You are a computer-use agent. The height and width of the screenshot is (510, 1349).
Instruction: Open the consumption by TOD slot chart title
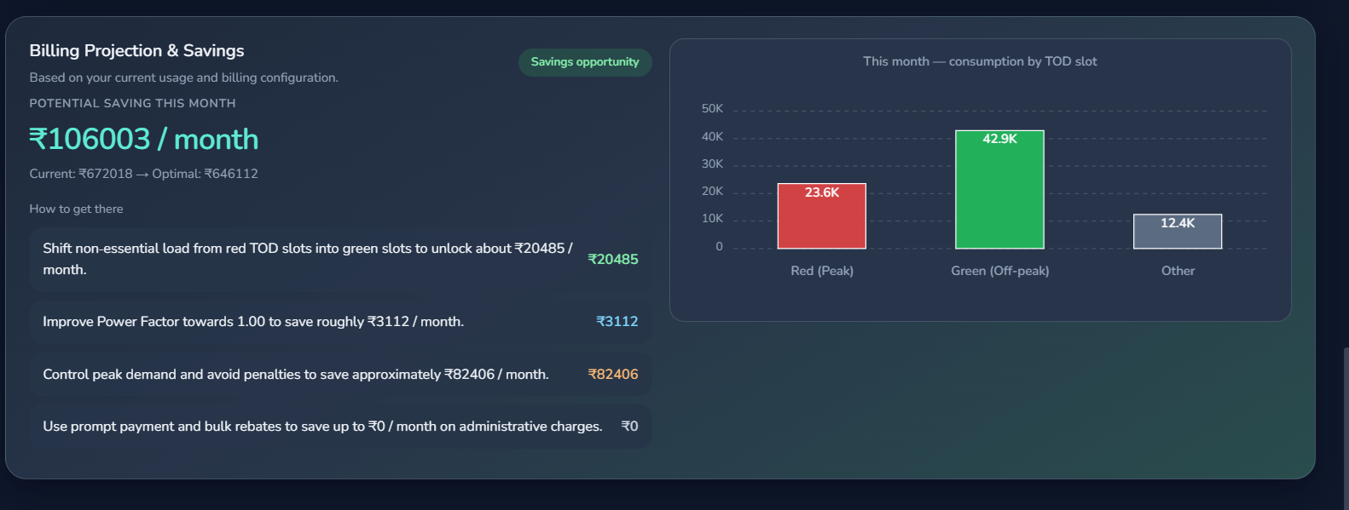(x=980, y=60)
